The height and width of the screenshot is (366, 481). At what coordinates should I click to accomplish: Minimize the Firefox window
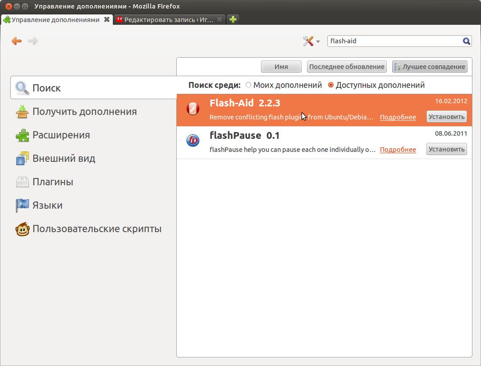point(17,6)
